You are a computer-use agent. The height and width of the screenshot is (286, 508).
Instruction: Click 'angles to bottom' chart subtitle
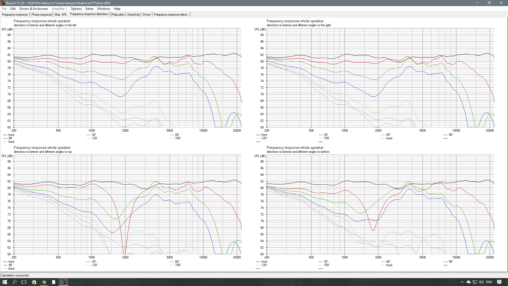(x=298, y=152)
